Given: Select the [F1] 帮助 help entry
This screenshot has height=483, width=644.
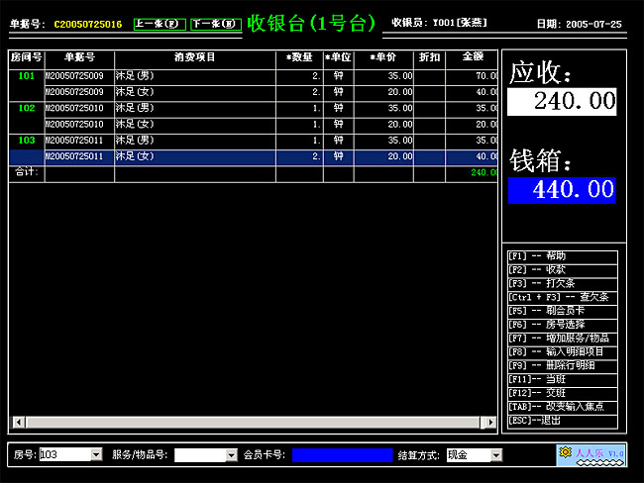Looking at the screenshot, I should click(x=562, y=255).
